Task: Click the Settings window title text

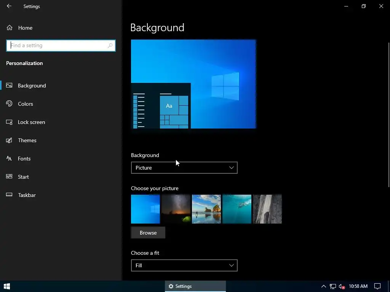Action: tap(32, 6)
